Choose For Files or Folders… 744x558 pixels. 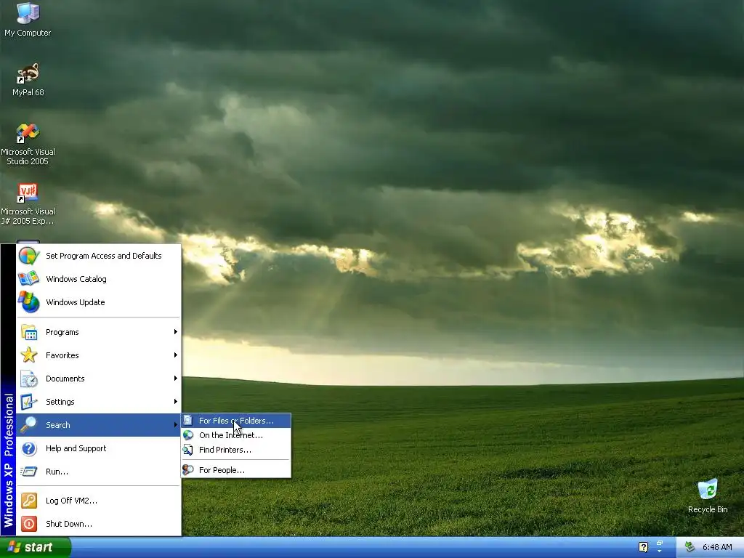pos(236,421)
